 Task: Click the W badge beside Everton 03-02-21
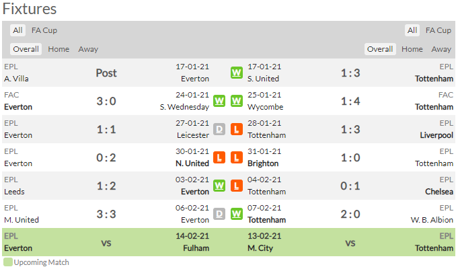pyautogui.click(x=219, y=186)
